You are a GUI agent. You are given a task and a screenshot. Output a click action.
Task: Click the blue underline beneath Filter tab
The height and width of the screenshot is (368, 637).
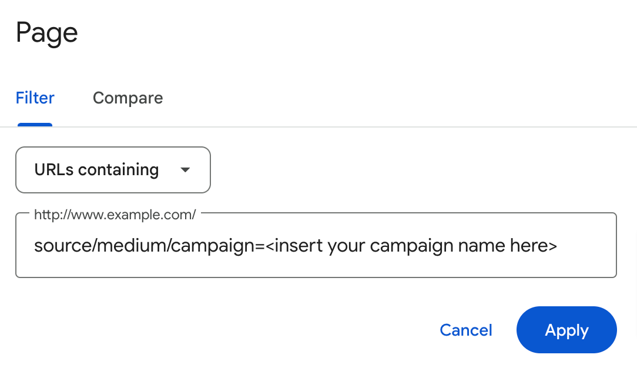coord(35,125)
